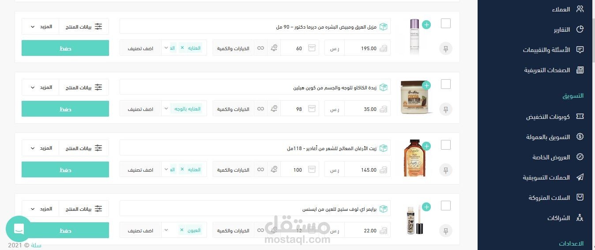
Task: Remove العيون category tag with its x
Action: pos(181,230)
